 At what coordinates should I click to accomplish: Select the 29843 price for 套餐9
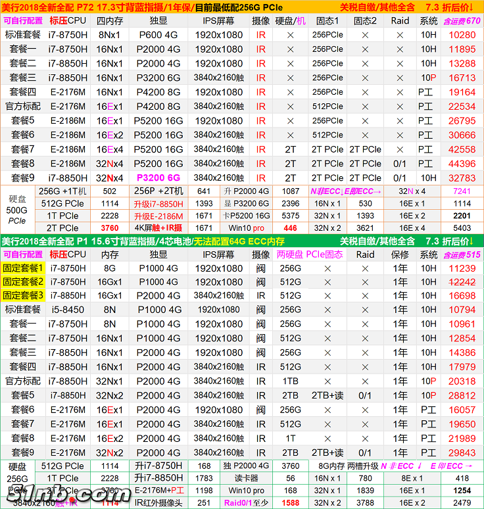tap(462, 452)
